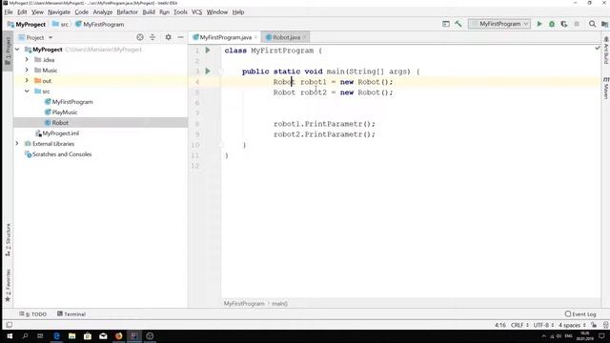Click line:column 4:16 in status bar
Screen dimensions: 610x343
(500, 325)
